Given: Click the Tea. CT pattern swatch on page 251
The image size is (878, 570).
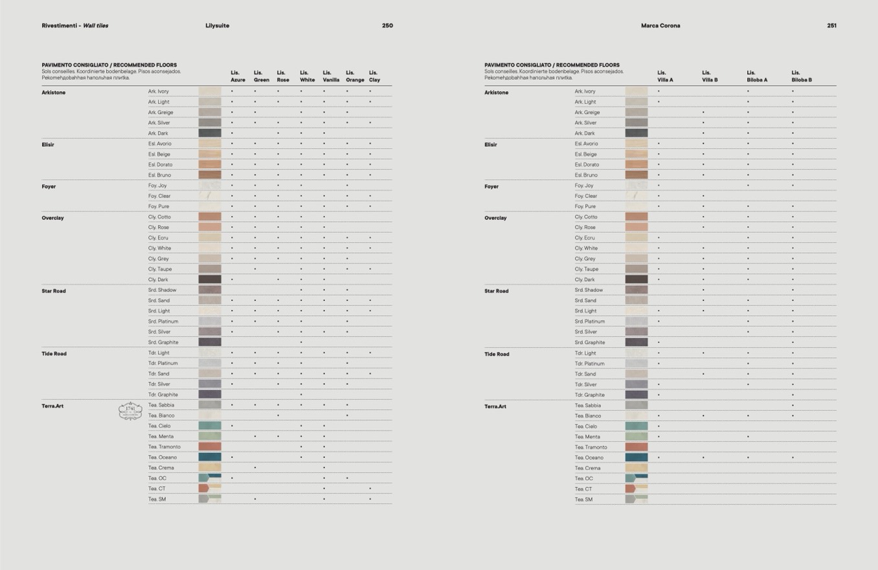Looking at the screenshot, I should [636, 489].
